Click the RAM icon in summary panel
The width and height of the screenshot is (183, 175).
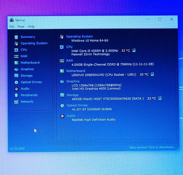[x=62, y=61]
